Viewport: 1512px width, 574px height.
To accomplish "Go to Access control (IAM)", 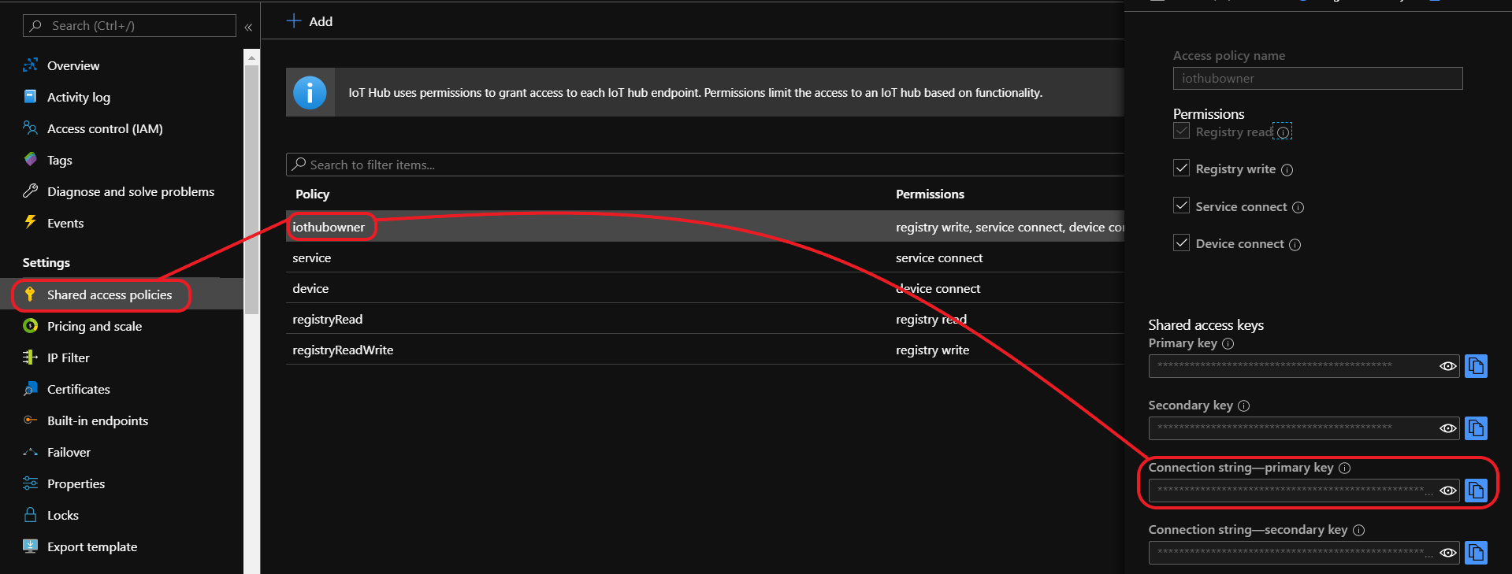I will coord(105,128).
